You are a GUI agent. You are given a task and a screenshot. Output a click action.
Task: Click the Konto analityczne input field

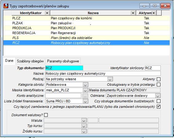coord(63,96)
